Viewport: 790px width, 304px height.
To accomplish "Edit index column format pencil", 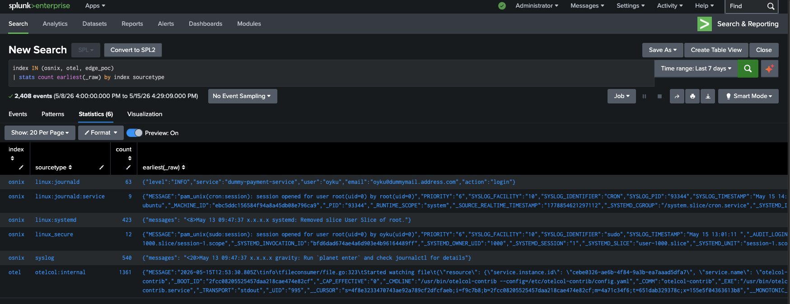I will (21, 168).
